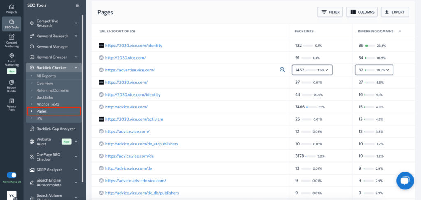
Task: Collapse the SEO Tools sidebar menu icon
Action: click(77, 6)
